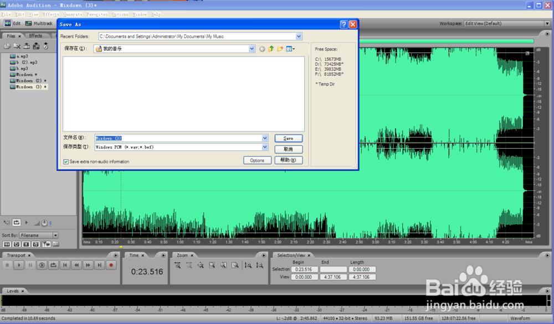Click Zoom to Left Edge of Selection icon
This screenshot has width=554, height=324.
tap(224, 265)
